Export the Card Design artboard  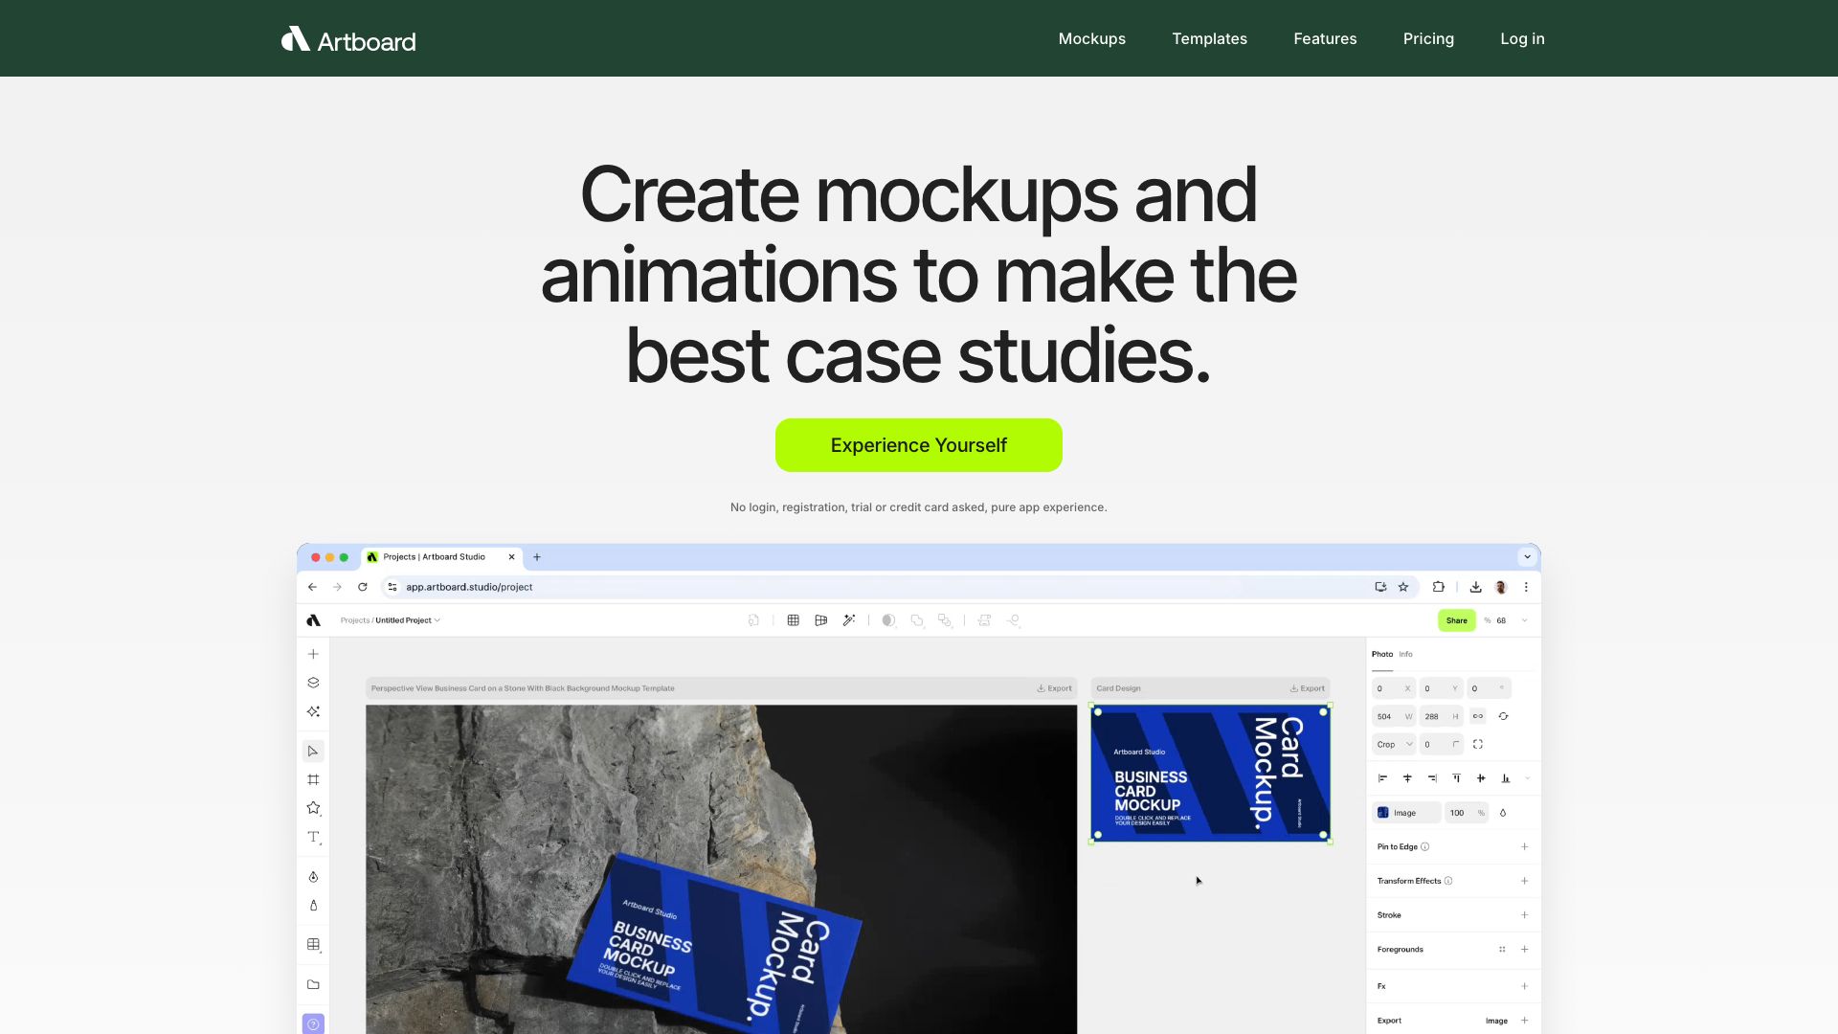1306,687
